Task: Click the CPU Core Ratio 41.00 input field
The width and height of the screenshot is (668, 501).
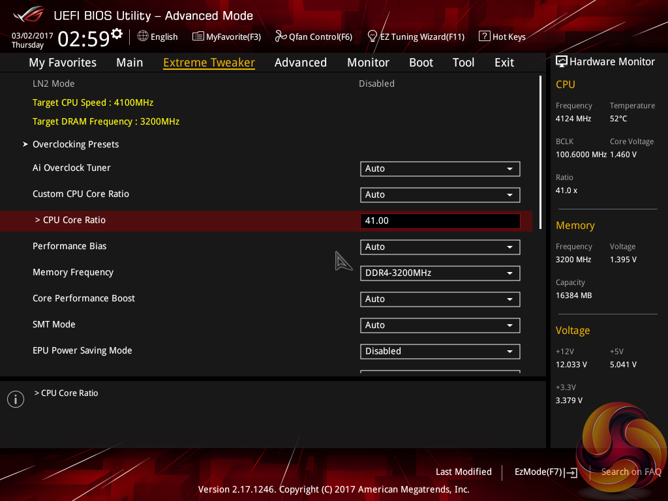Action: click(440, 220)
